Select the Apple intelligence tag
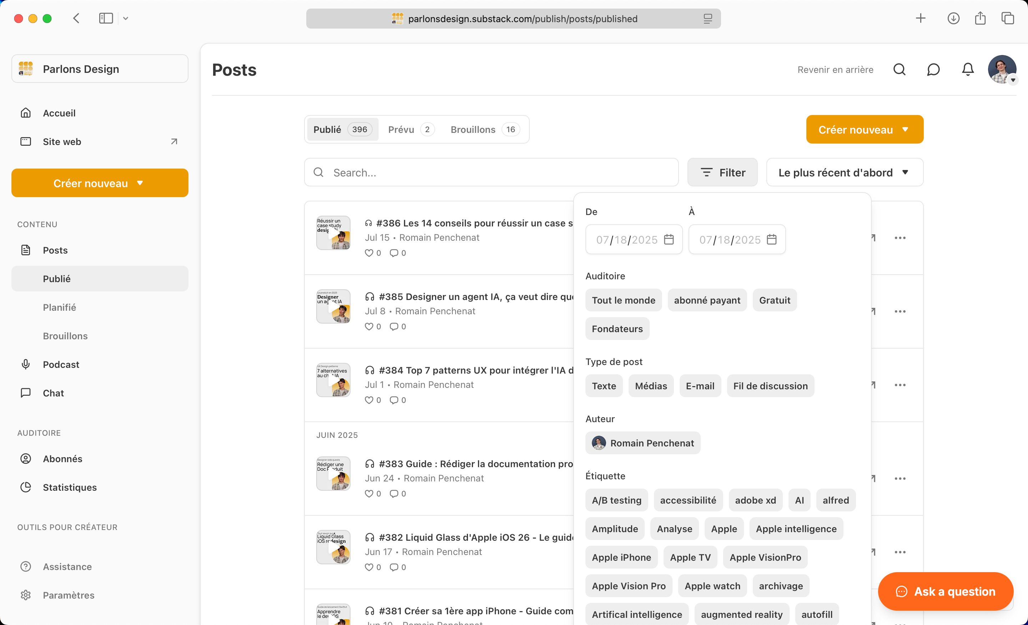 (x=796, y=529)
